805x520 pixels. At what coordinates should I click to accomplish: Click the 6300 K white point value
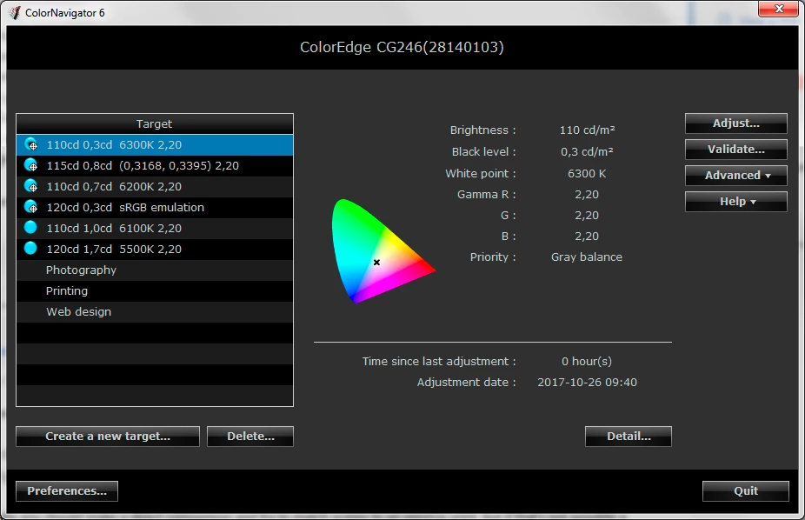click(x=587, y=174)
